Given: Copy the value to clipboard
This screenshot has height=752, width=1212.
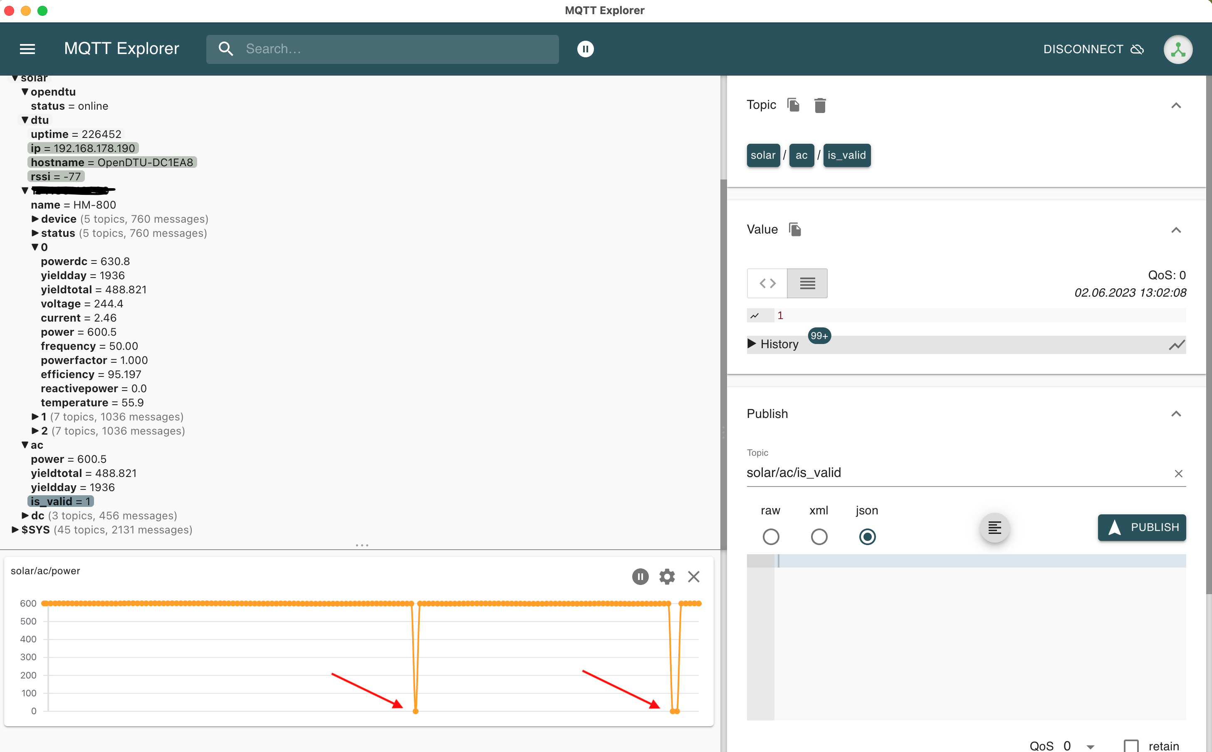Looking at the screenshot, I should point(795,229).
